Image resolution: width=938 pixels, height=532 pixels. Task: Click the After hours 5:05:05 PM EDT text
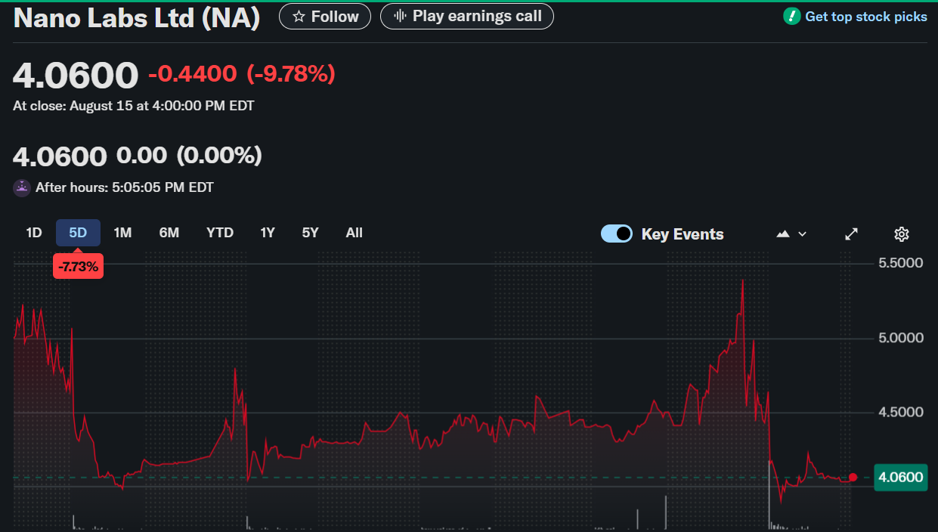125,187
